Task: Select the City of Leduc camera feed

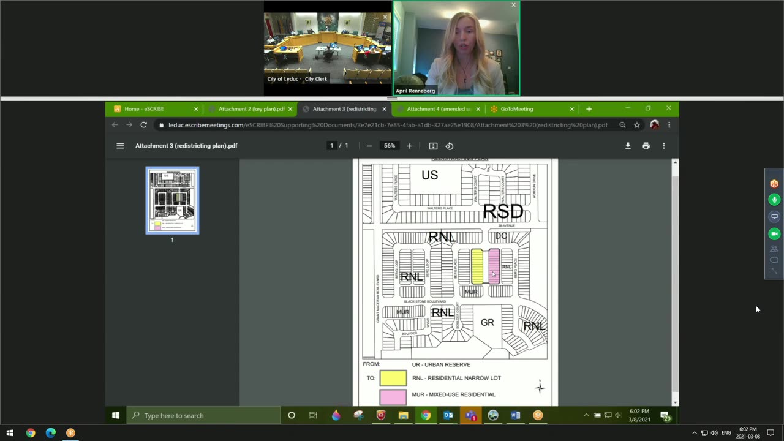Action: 328,48
